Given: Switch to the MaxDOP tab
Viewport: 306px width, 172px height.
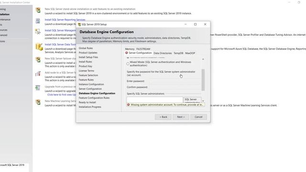Looking at the screenshot, I should point(190,53).
